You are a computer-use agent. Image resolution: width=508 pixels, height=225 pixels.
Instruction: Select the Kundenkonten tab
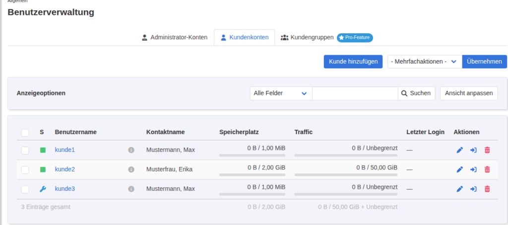[244, 37]
